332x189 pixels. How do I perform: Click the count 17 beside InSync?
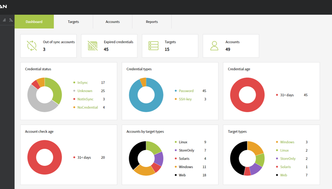[x=103, y=83]
